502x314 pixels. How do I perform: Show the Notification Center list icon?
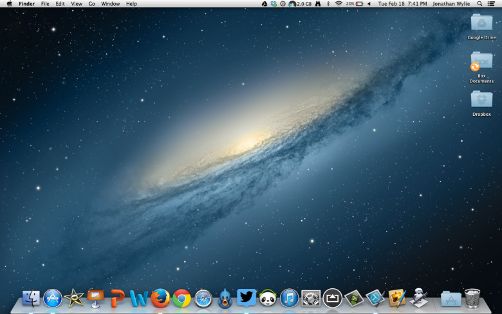[492, 4]
